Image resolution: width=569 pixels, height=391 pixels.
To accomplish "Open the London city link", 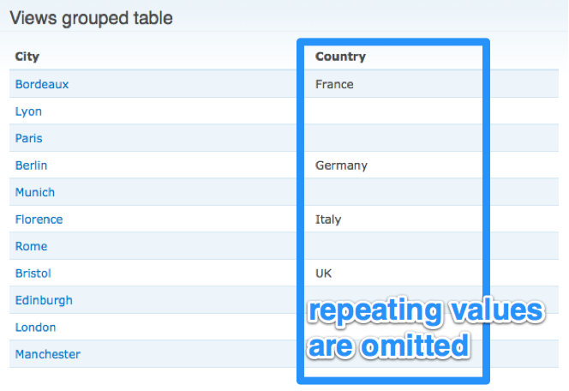I will click(x=36, y=328).
